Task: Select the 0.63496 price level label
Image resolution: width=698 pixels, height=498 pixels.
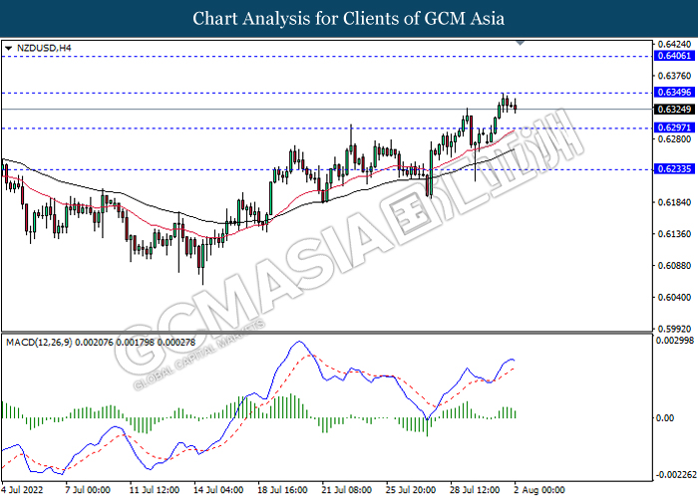Action: [674, 93]
